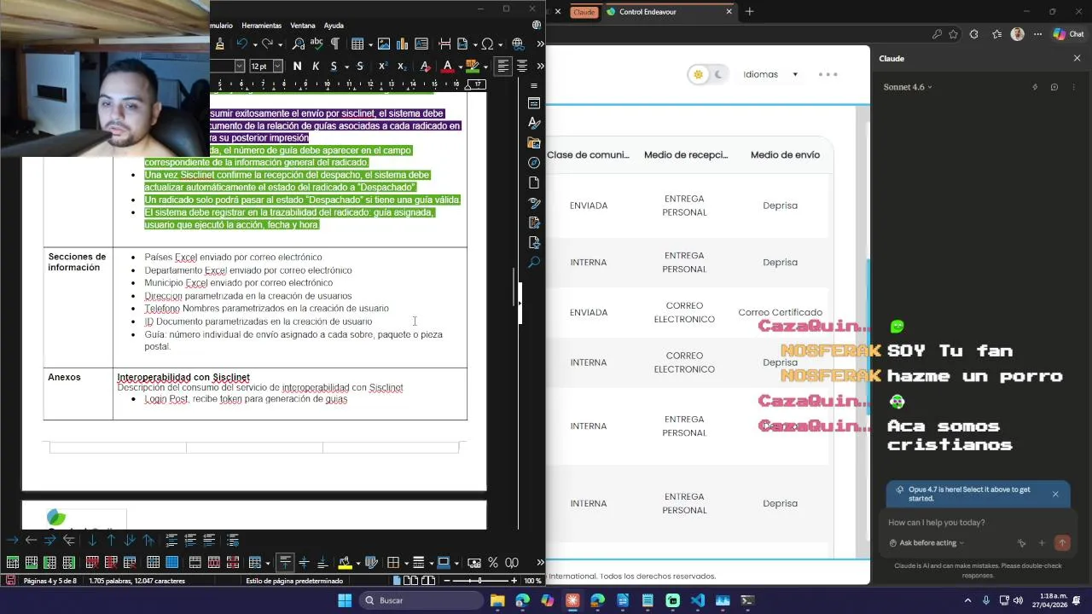The width and height of the screenshot is (1092, 614).
Task: Open the Idiomas language dropdown
Action: pos(770,74)
